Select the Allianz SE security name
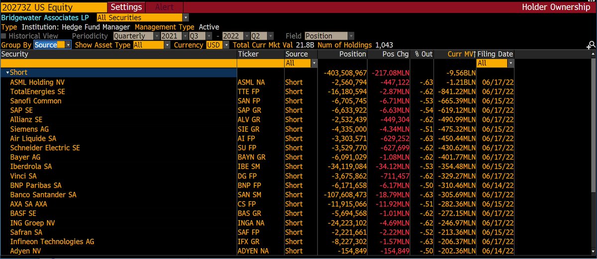The height and width of the screenshot is (259, 597). point(26,120)
